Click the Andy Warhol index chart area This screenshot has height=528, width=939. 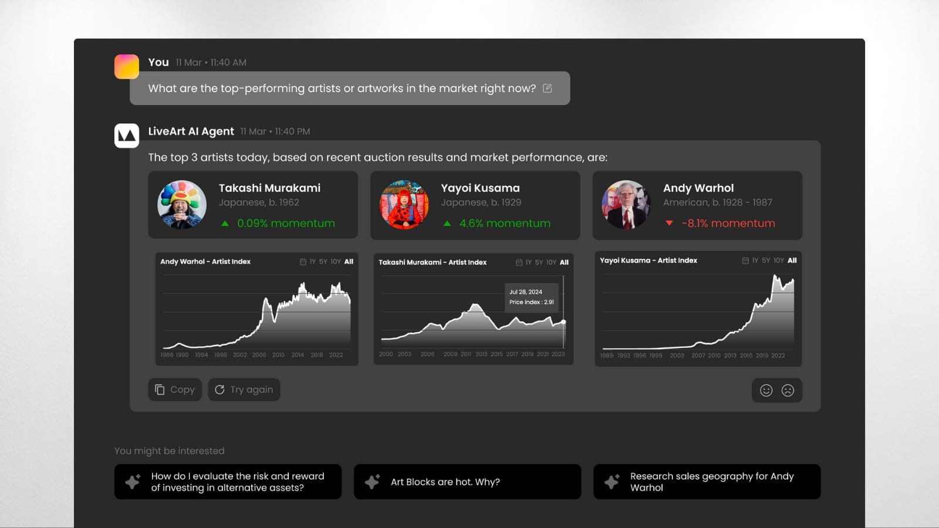tap(256, 311)
